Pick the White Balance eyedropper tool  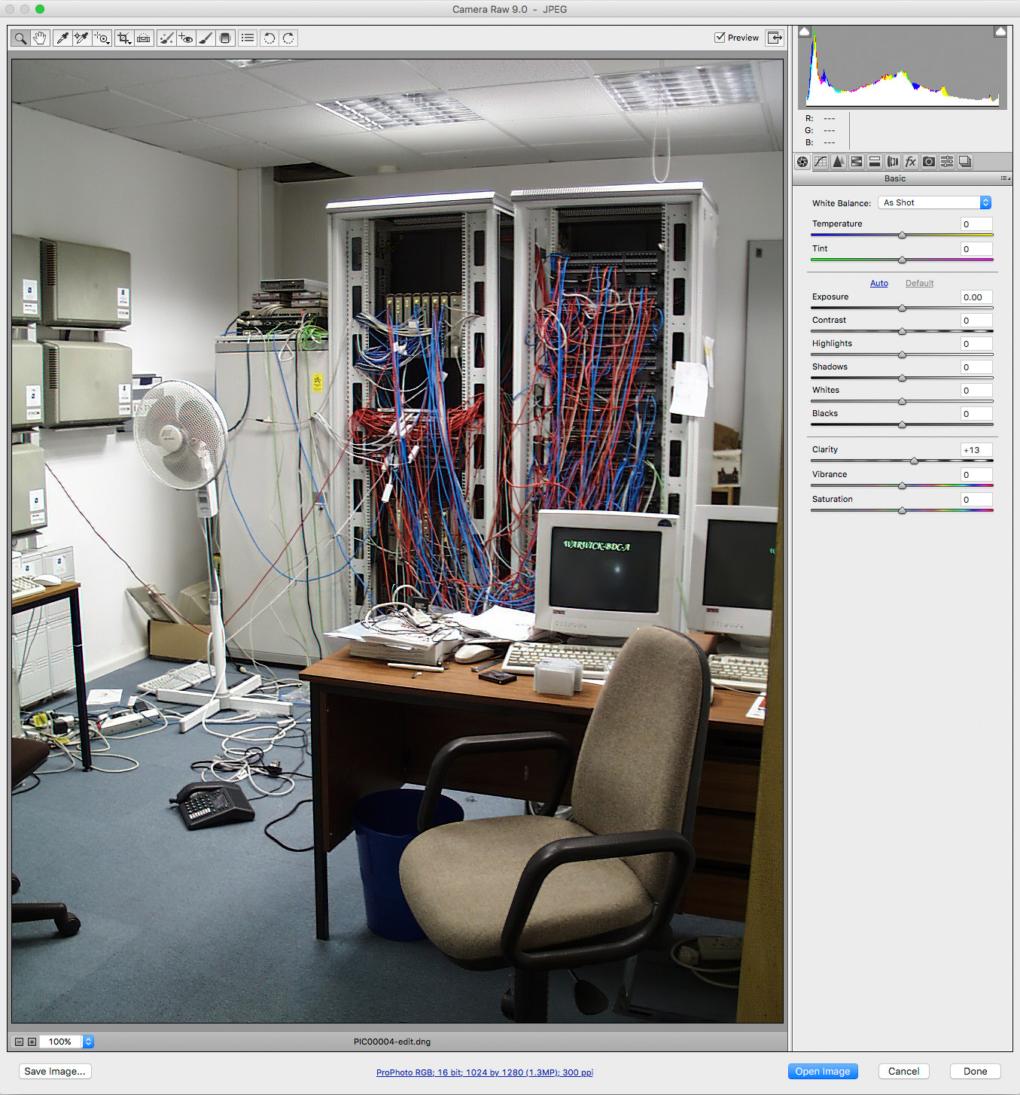pos(62,38)
